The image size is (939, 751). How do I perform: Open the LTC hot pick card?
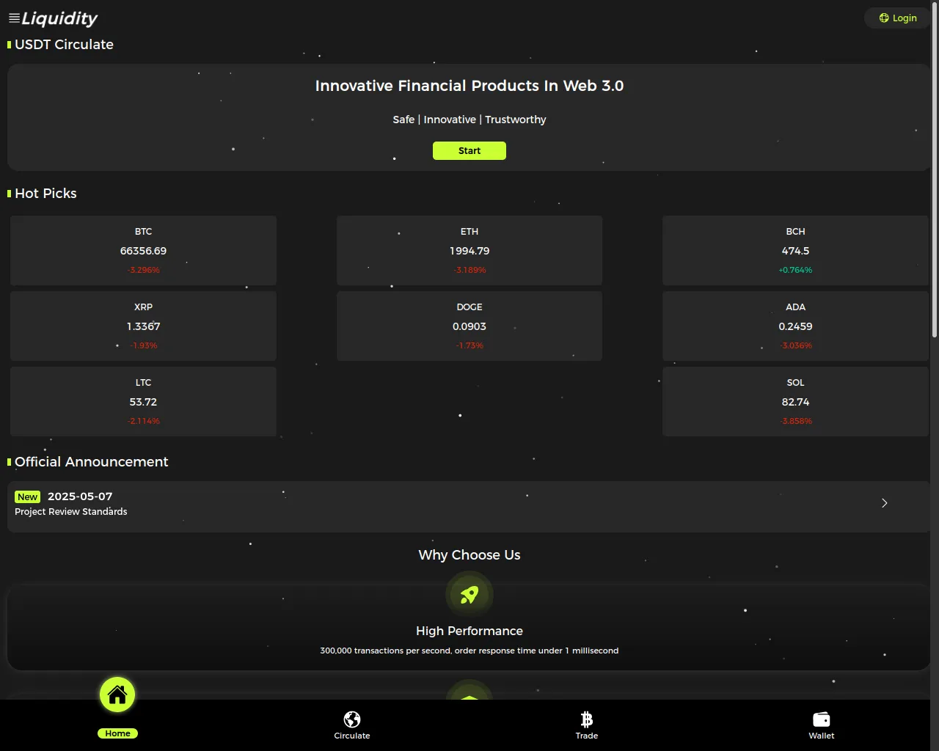tap(143, 401)
